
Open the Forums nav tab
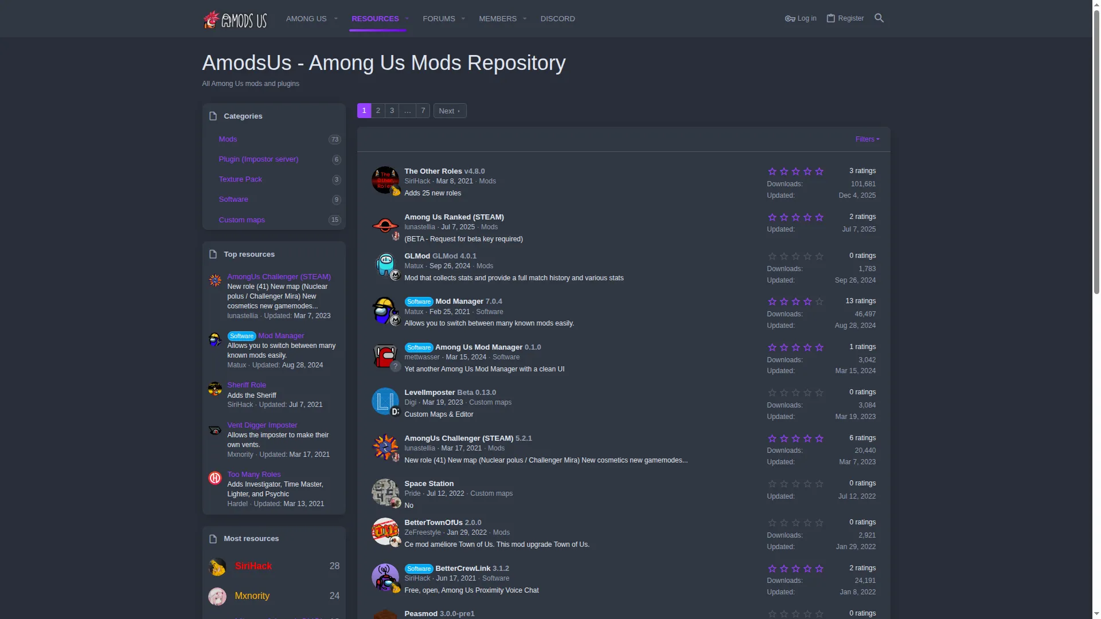(439, 19)
